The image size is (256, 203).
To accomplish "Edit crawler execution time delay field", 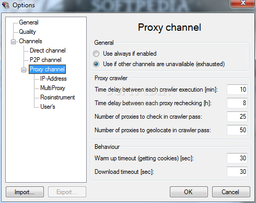I will [x=237, y=90].
